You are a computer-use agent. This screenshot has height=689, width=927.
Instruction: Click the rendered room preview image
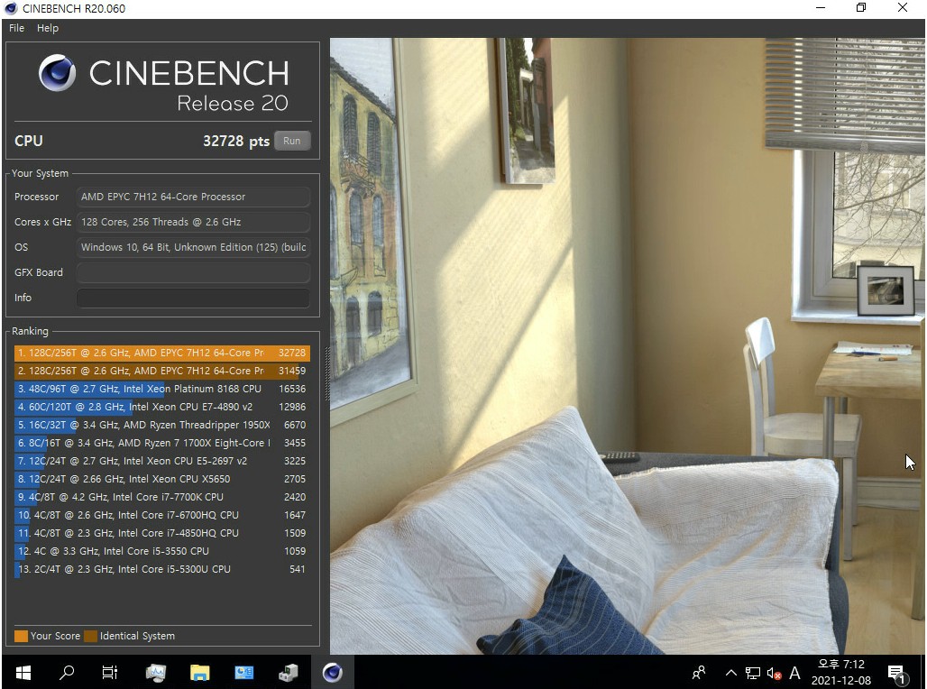[x=627, y=346]
